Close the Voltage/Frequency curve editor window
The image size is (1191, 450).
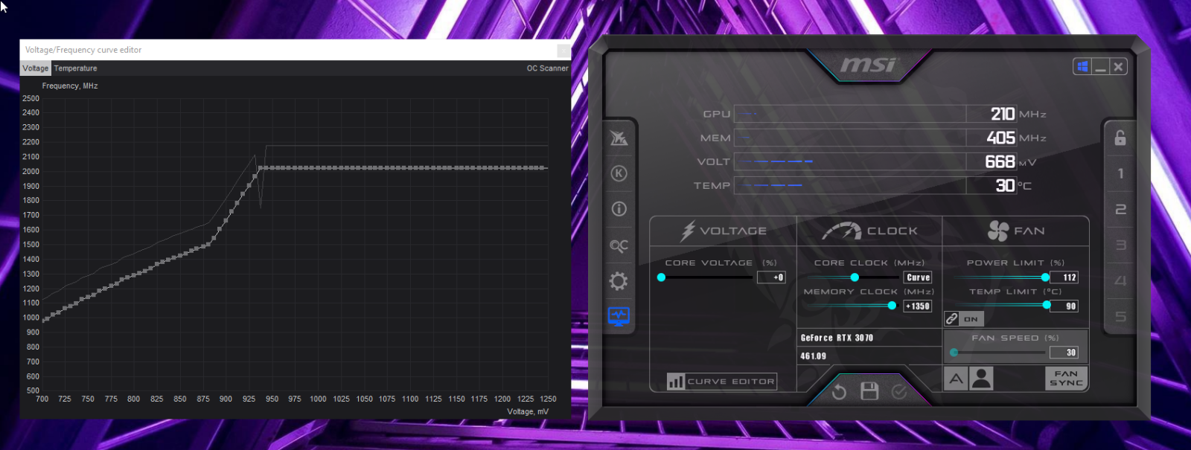pos(563,51)
